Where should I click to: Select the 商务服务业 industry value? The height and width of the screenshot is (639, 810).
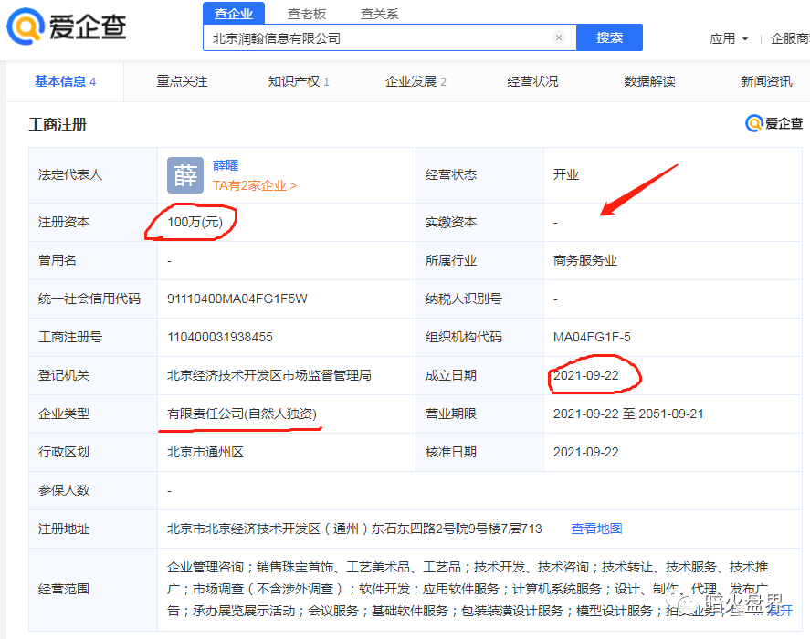(585, 260)
